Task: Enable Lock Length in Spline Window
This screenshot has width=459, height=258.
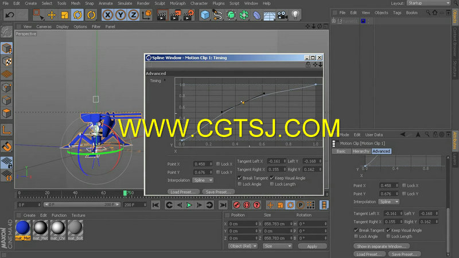Action: (x=272, y=184)
